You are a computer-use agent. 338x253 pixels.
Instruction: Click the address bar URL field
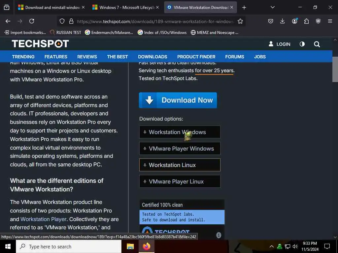click(155, 21)
